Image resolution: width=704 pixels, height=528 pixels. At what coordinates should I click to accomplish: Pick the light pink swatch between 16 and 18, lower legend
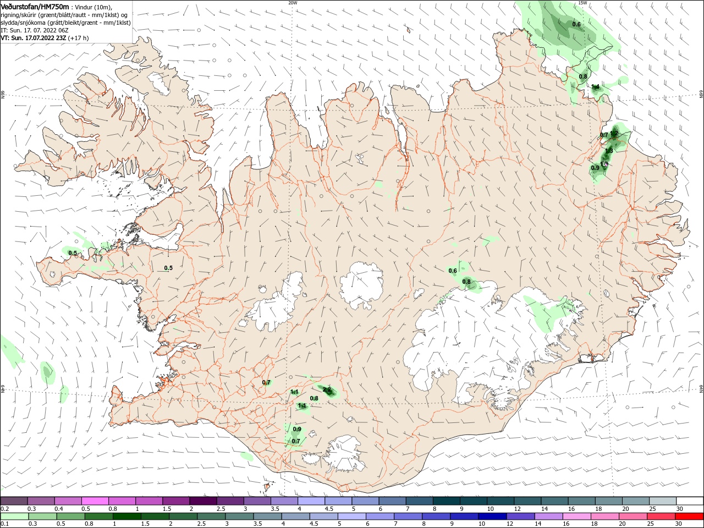coord(577,516)
